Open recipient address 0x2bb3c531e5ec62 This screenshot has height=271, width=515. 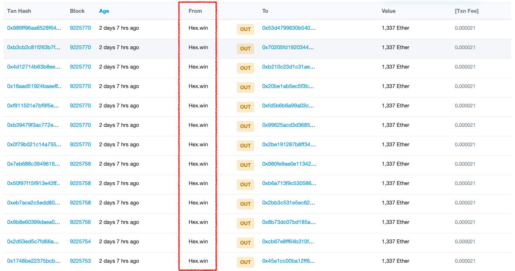(288, 203)
